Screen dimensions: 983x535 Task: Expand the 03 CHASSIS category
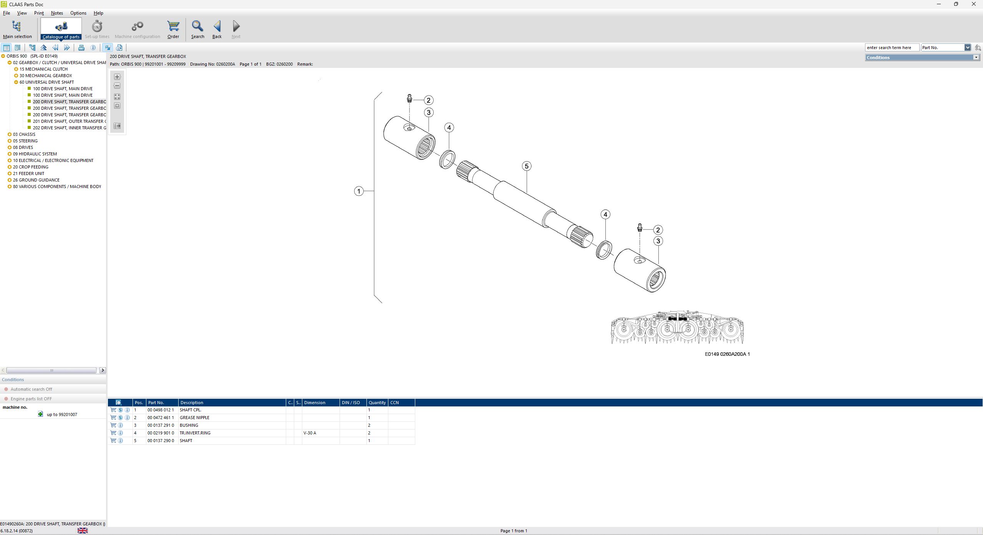(9, 134)
